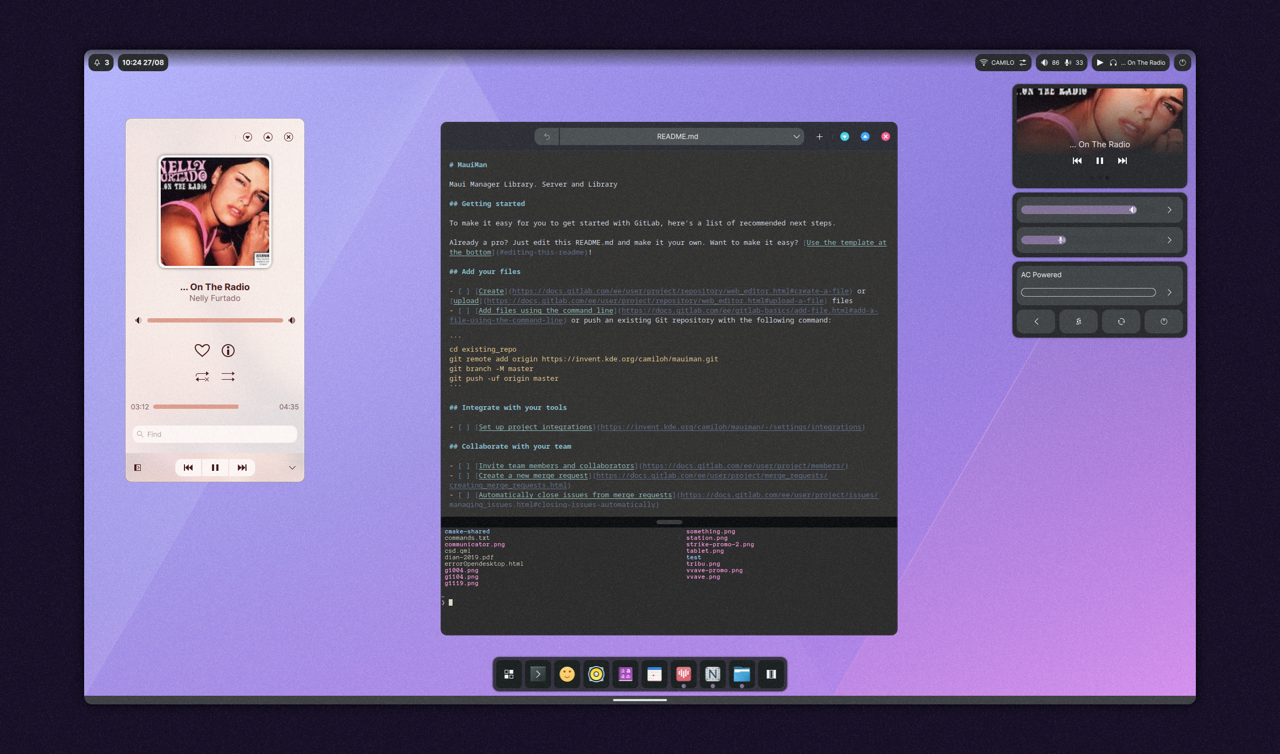Click the power off button in session panel

pos(1164,321)
